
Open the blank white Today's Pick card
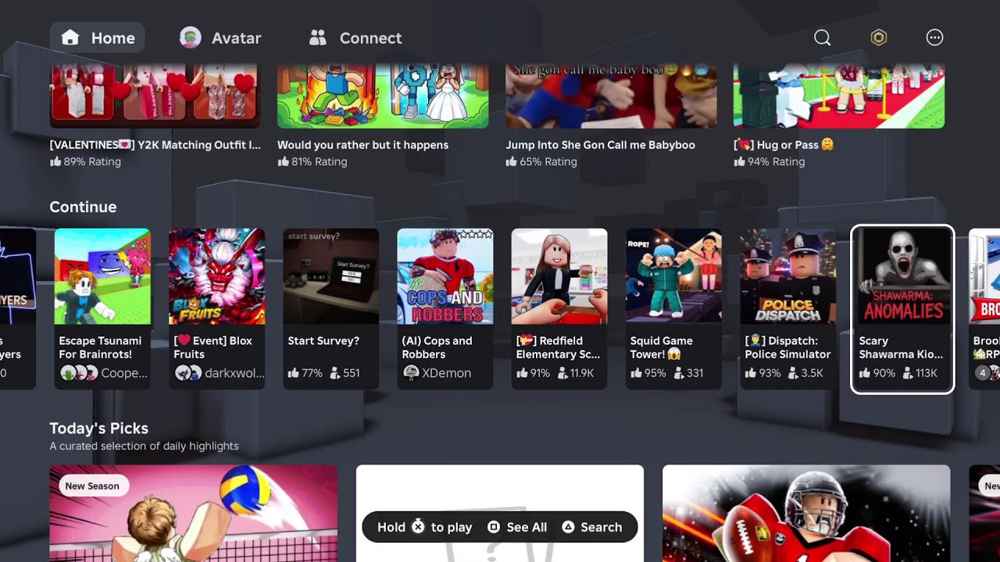click(x=500, y=514)
